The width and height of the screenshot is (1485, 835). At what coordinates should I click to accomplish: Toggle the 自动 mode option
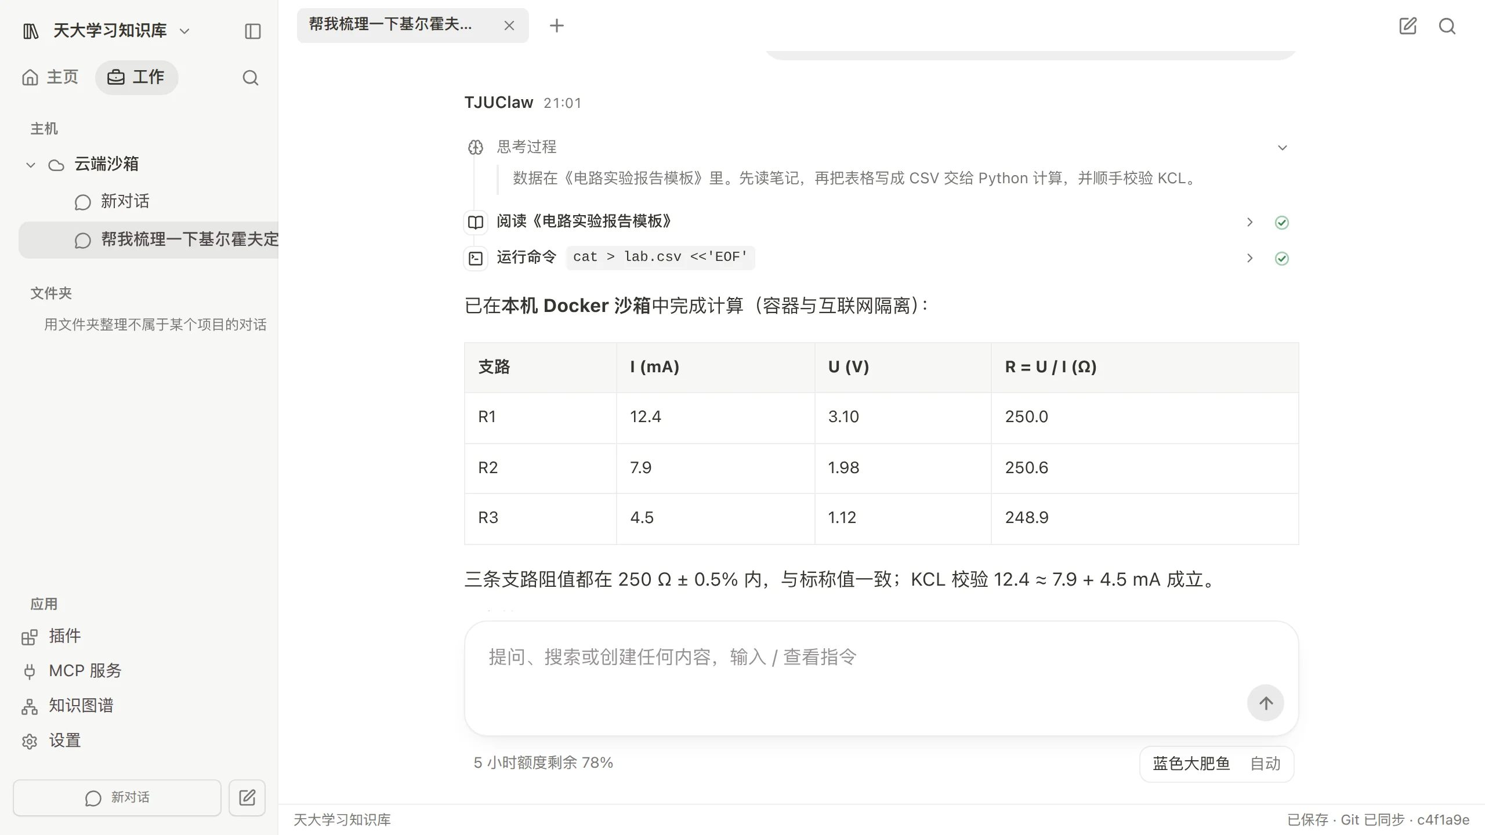tap(1265, 764)
